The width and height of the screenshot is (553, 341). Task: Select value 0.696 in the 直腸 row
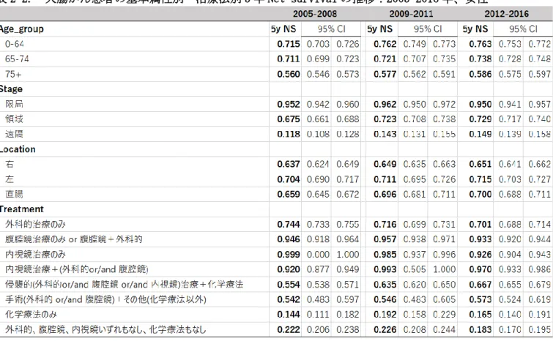click(x=385, y=194)
